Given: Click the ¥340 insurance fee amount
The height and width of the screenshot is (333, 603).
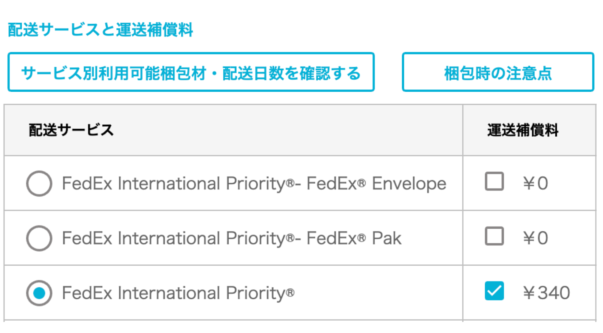Looking at the screenshot, I should pyautogui.click(x=546, y=293).
